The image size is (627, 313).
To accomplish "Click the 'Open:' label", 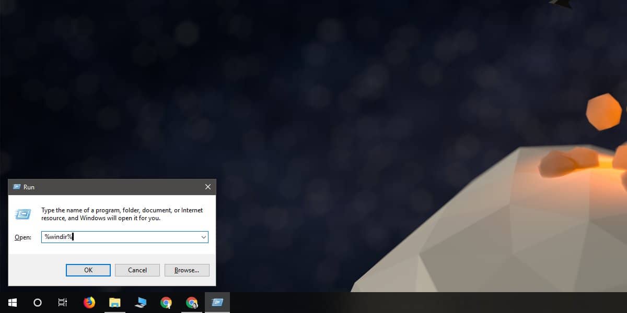I will coord(23,237).
